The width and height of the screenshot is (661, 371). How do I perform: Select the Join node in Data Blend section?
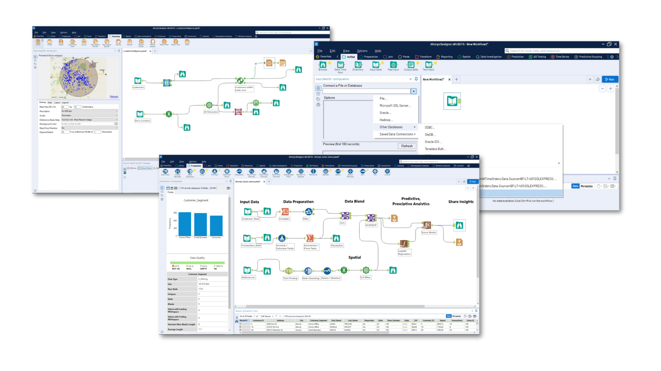point(345,216)
